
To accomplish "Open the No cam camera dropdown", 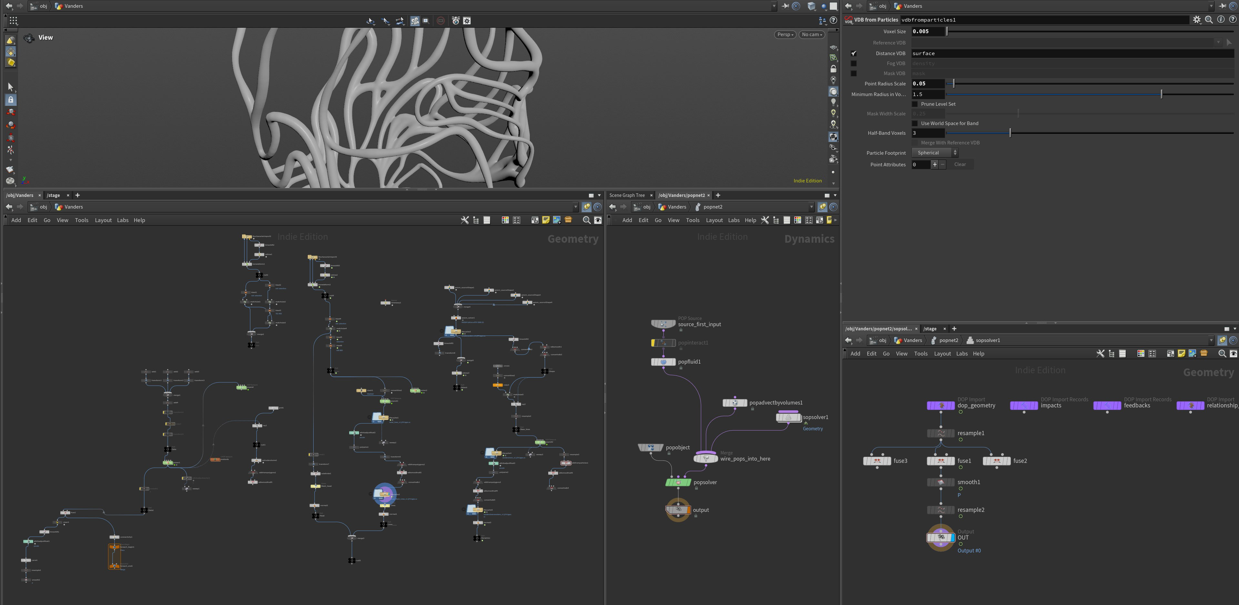I will [x=812, y=34].
